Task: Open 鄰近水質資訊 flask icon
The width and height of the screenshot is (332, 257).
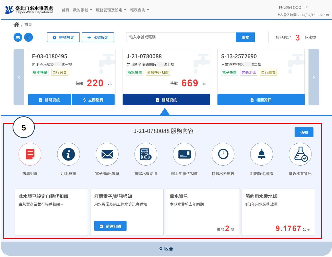Action: click(x=300, y=154)
